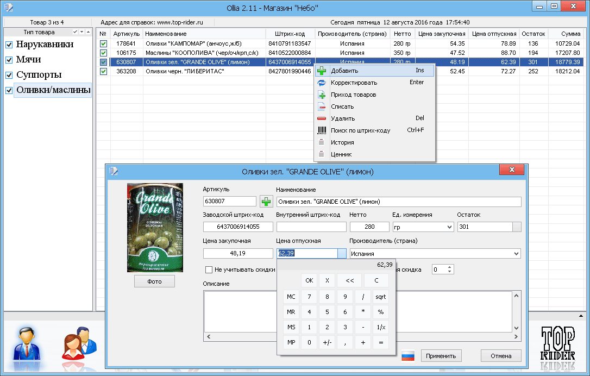Increase the скидка spinner value
The height and width of the screenshot is (376, 590).
[x=449, y=267]
